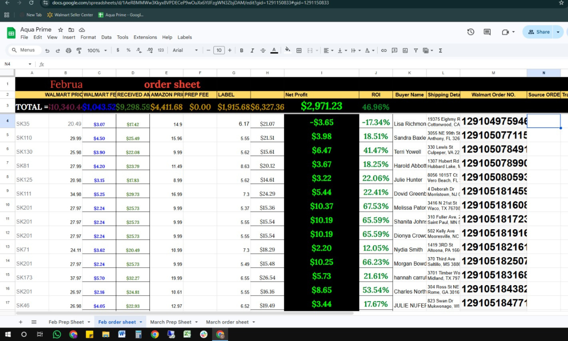The width and height of the screenshot is (568, 341).
Task: Open text color picker
Action: tap(274, 51)
